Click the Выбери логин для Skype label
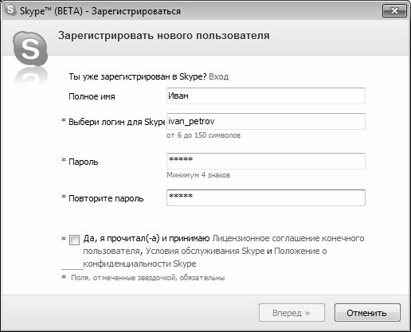The height and width of the screenshot is (332, 411). (x=117, y=122)
